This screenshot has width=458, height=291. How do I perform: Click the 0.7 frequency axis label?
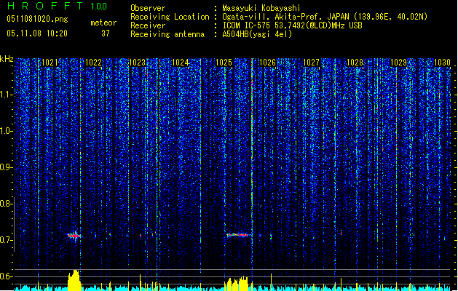point(7,240)
